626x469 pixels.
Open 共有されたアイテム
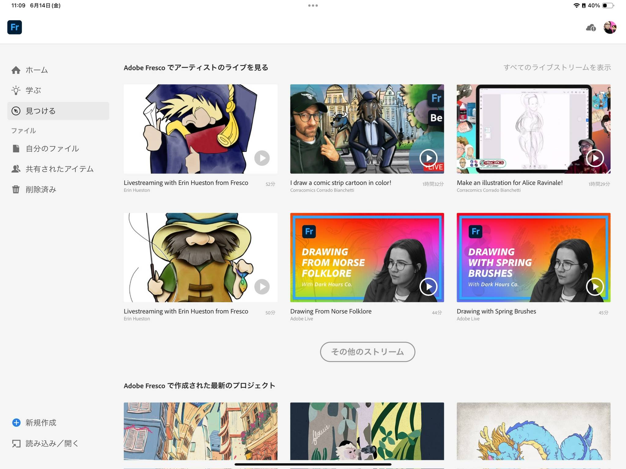(60, 169)
